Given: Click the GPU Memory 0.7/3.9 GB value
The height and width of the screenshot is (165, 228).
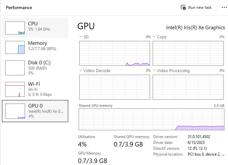Looking at the screenshot, I should click(x=93, y=161).
